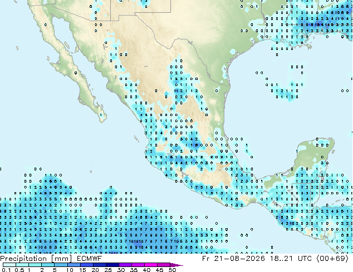
Task: Click the '[mm]' unit label
Action: (61, 259)
